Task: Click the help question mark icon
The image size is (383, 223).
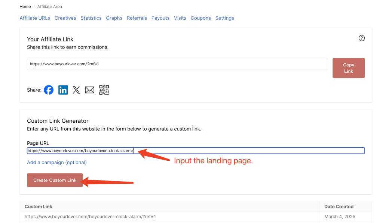Action: click(x=361, y=38)
